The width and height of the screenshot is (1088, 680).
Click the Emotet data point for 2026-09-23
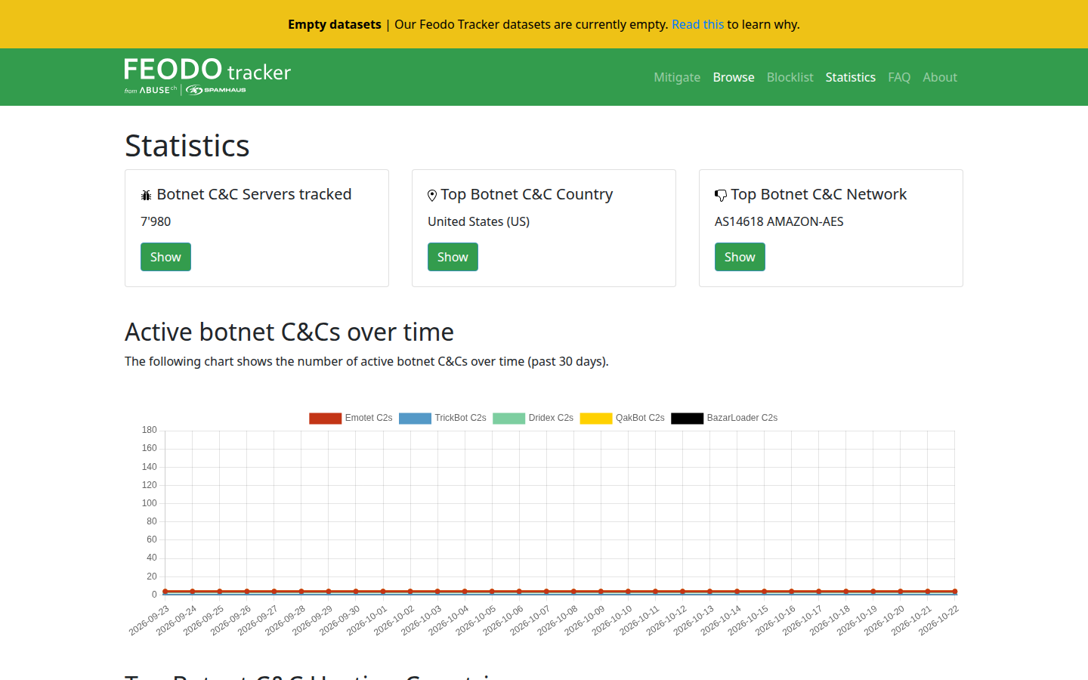point(165,592)
